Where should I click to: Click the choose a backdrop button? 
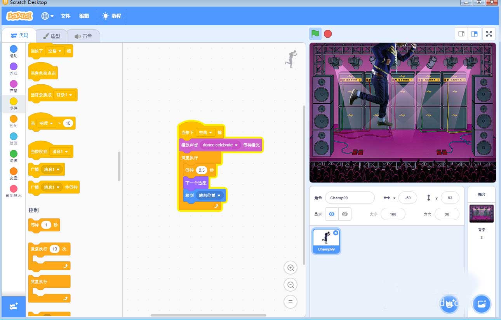pyautogui.click(x=482, y=304)
